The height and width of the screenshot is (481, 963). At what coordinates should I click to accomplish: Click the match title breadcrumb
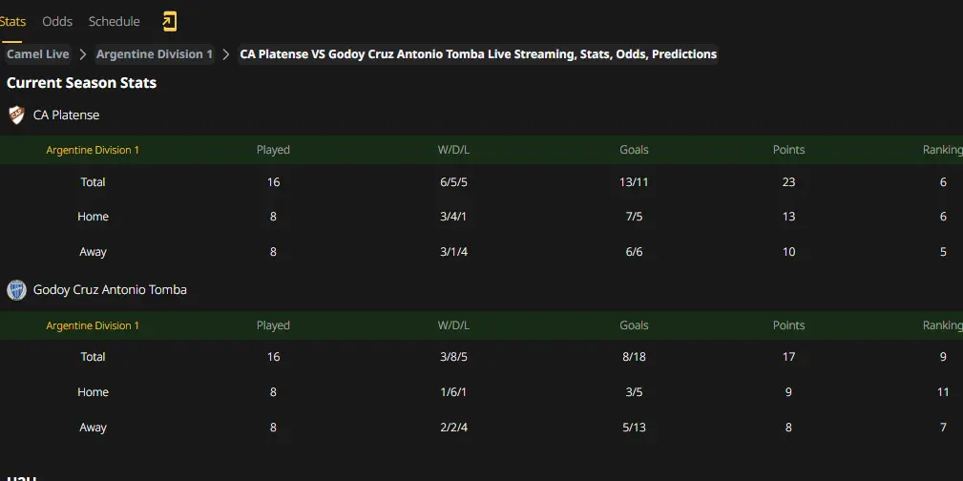(478, 54)
